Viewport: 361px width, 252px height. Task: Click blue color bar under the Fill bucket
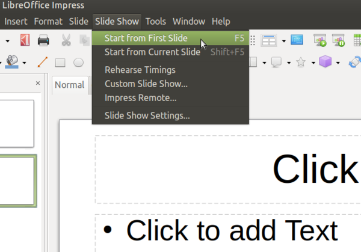coord(11,67)
